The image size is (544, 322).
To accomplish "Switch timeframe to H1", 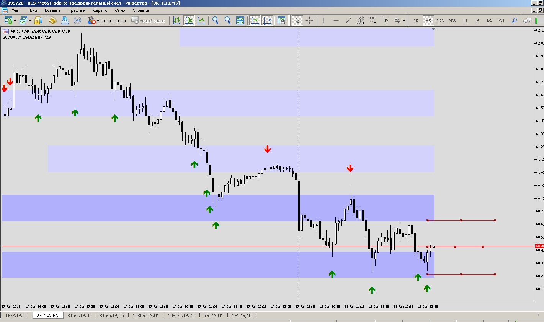I will pos(465,20).
